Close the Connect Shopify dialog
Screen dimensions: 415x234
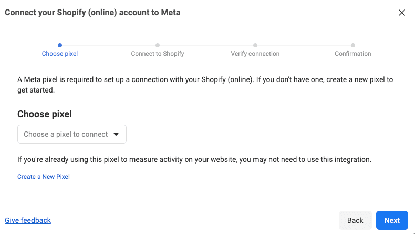402,13
